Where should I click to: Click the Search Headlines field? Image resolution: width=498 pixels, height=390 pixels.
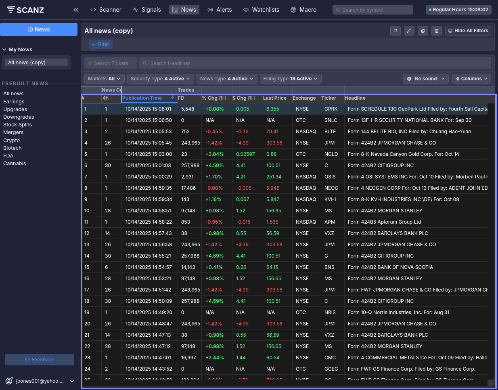315,63
